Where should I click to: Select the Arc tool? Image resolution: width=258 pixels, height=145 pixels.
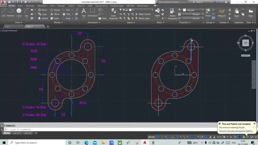click(x=27, y=12)
